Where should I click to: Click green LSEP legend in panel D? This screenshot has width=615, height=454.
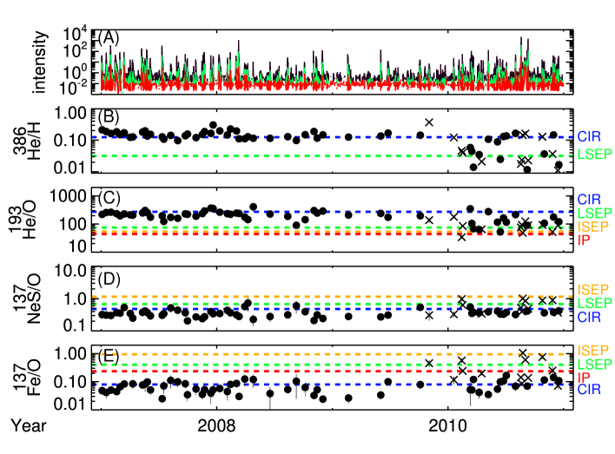coord(595,303)
